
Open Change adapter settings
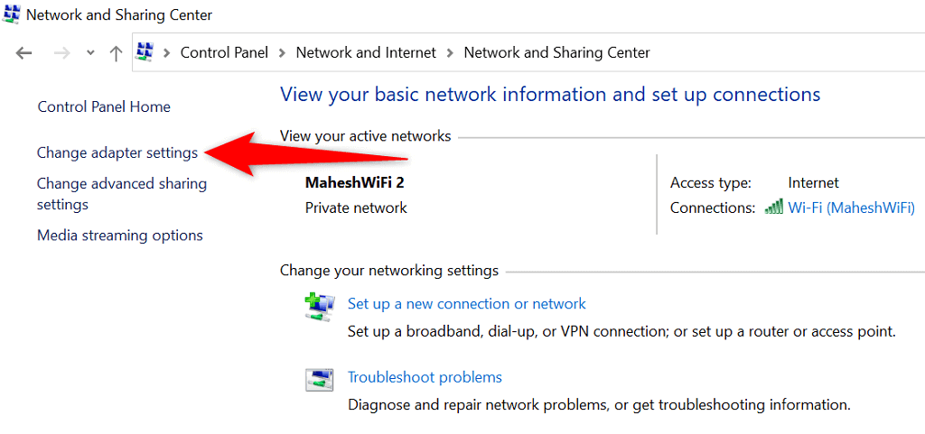117,153
